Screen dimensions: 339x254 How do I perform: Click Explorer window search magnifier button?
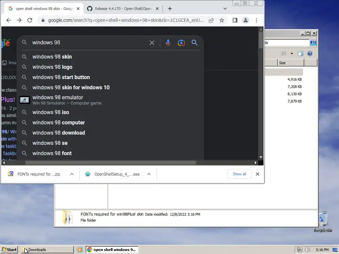(x=313, y=43)
